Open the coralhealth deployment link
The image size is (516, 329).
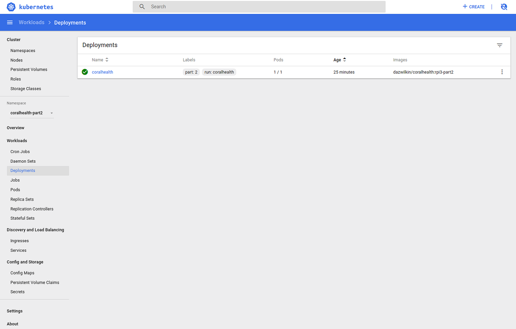click(102, 72)
